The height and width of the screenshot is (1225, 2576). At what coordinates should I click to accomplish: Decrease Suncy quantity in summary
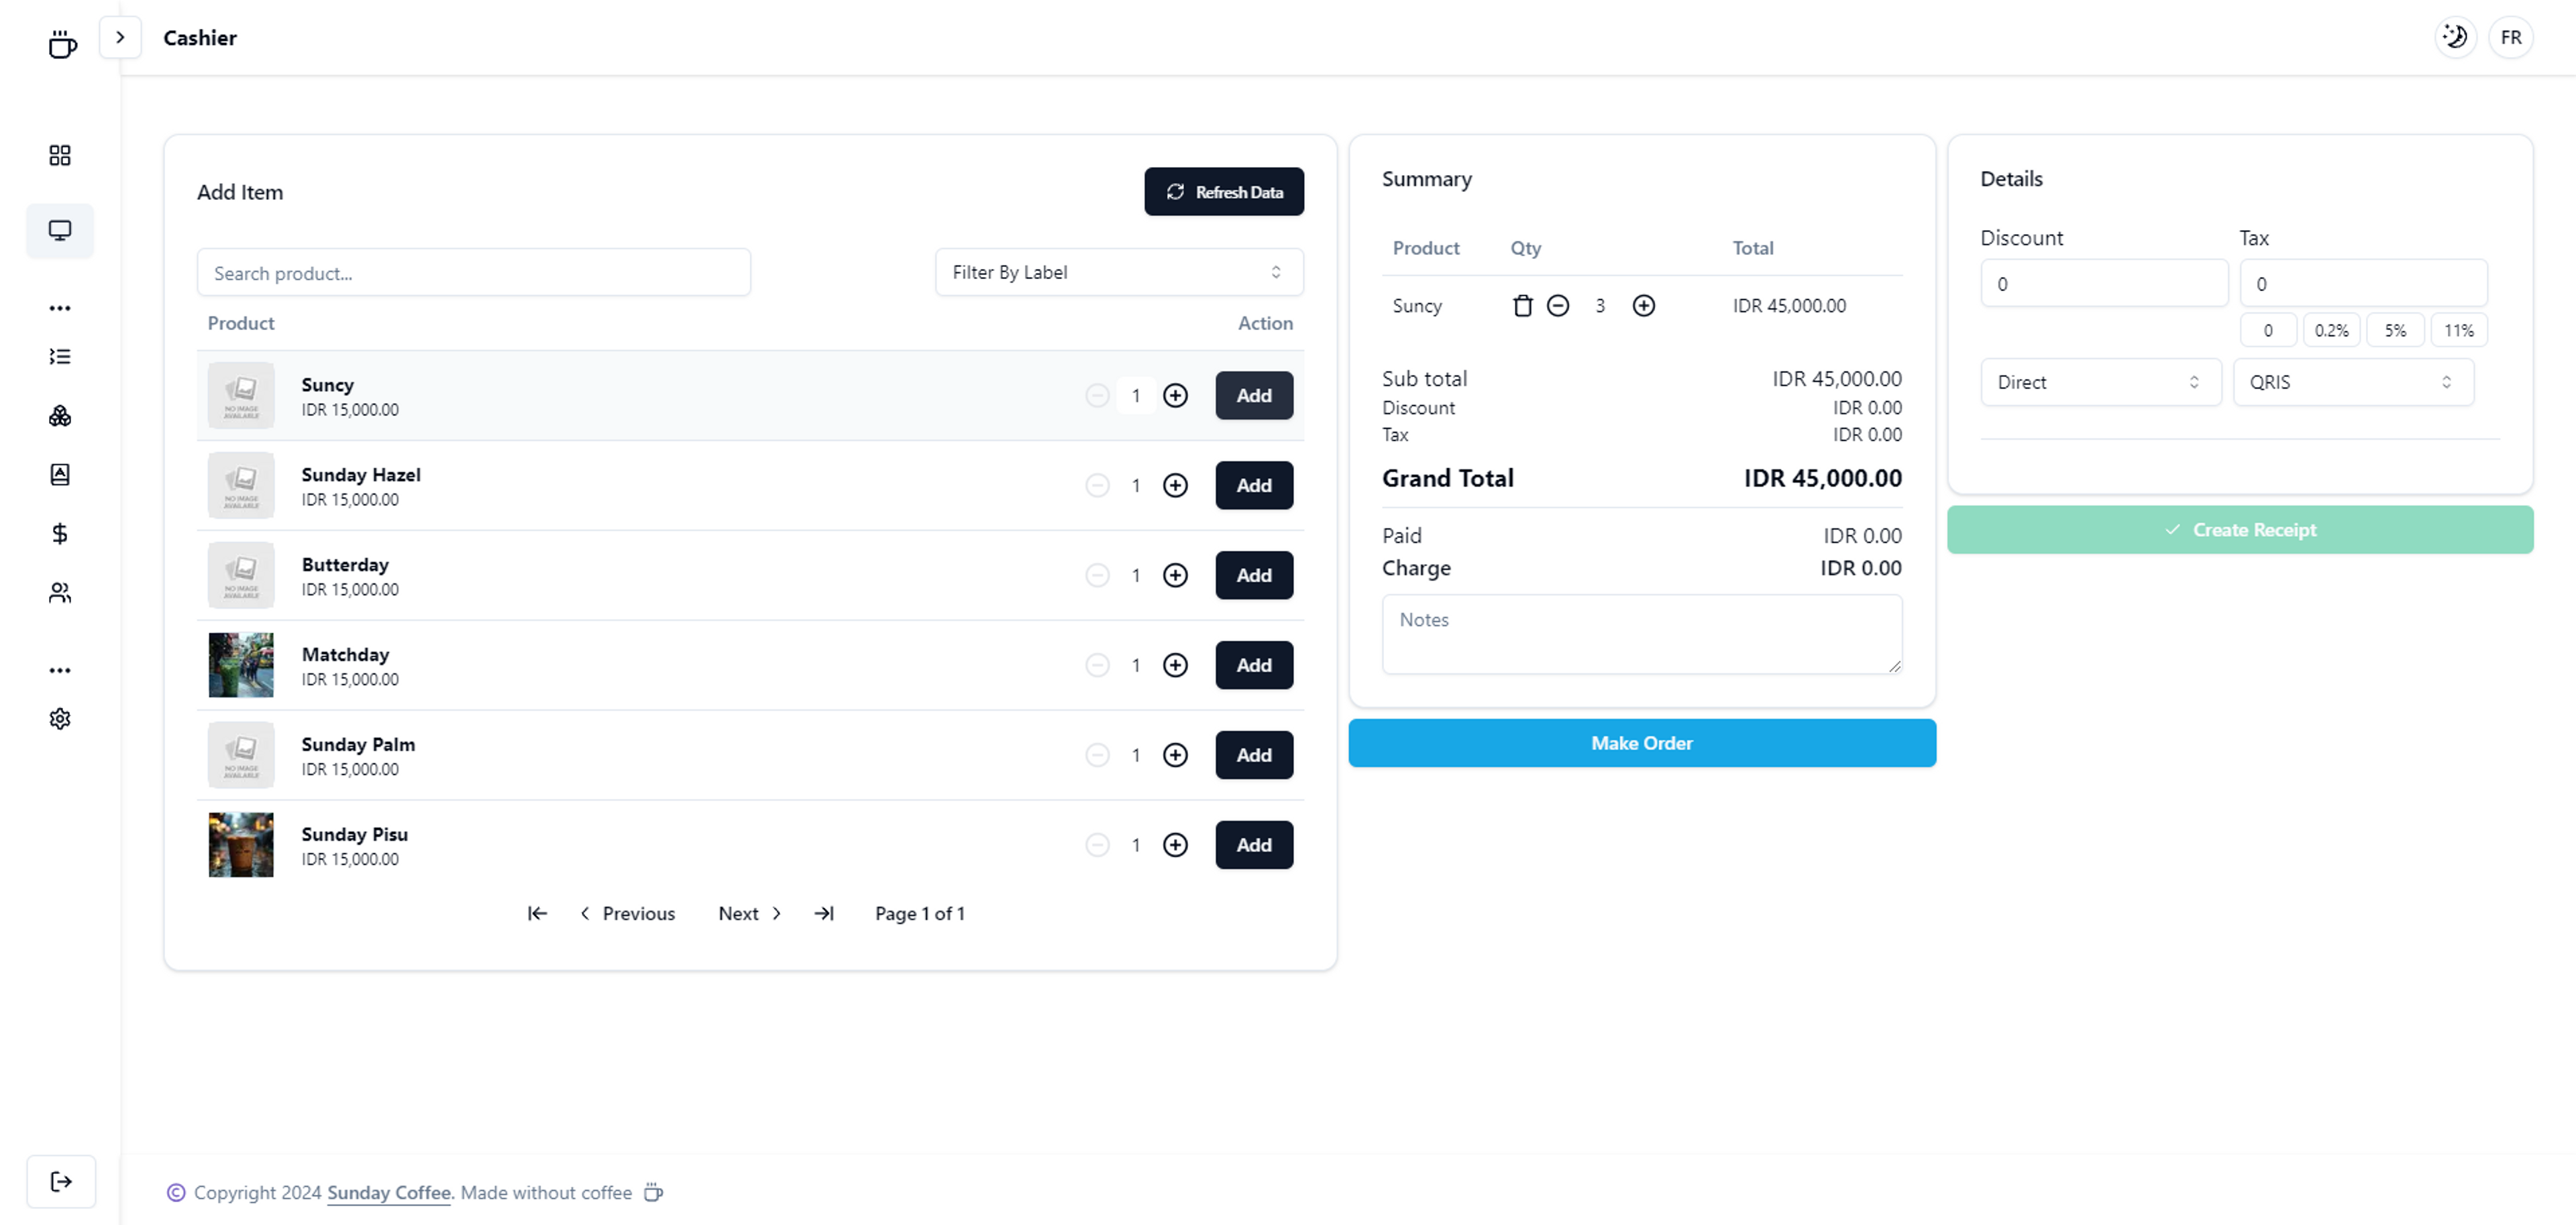pyautogui.click(x=1557, y=306)
